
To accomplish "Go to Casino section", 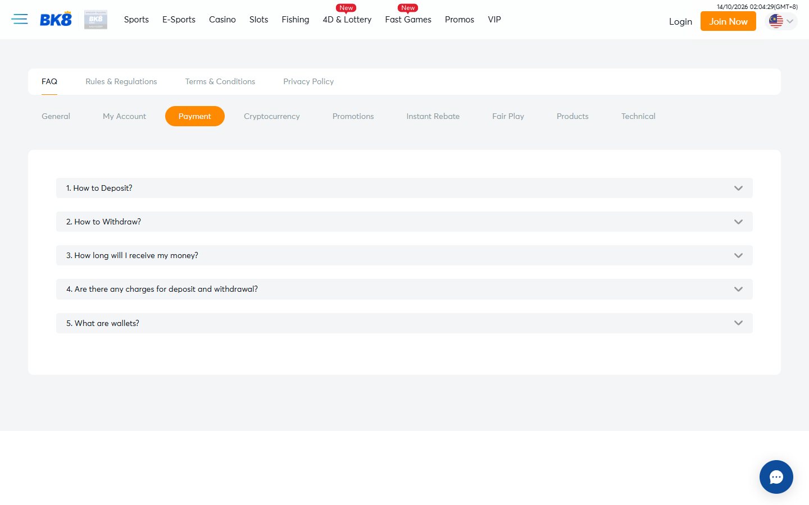I will click(x=222, y=20).
